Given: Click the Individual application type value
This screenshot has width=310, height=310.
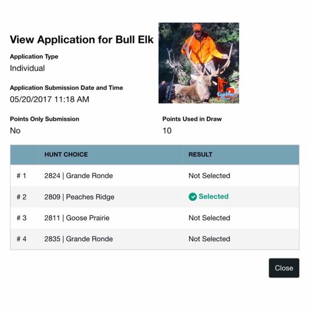Looking at the screenshot, I should (27, 68).
